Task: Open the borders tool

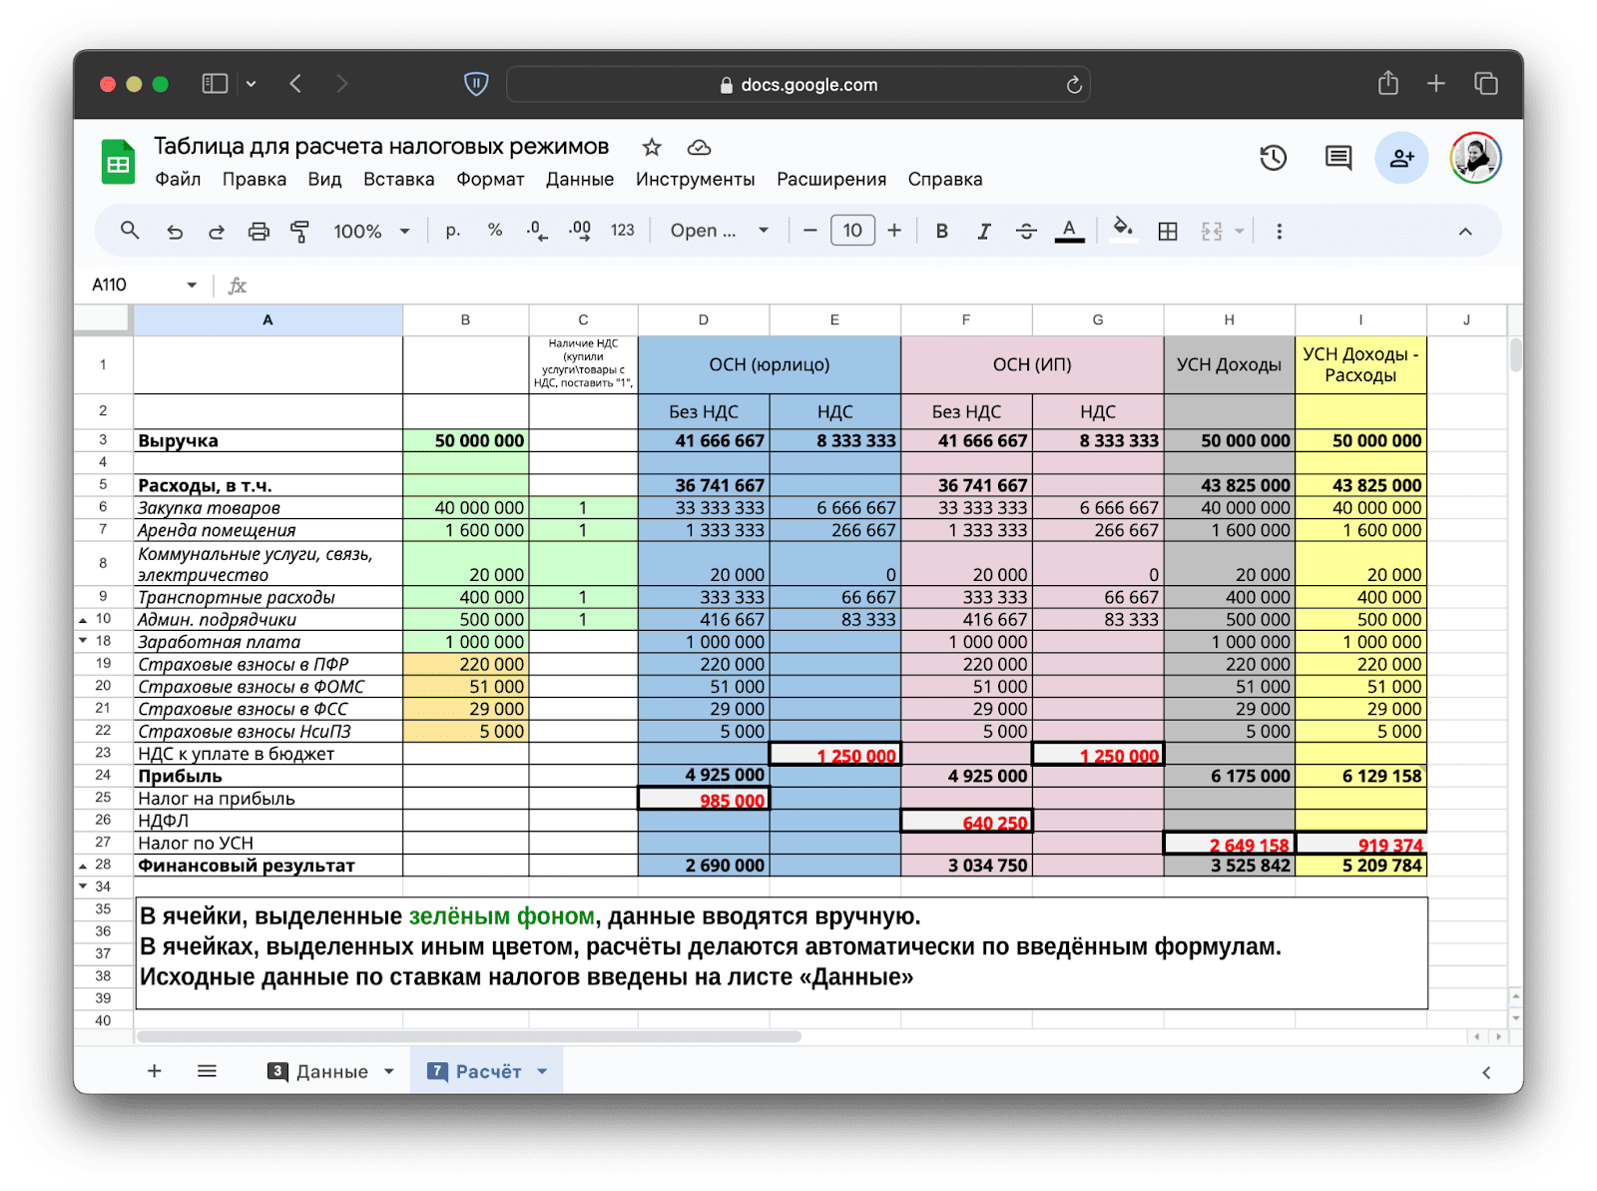Action: 1167,232
